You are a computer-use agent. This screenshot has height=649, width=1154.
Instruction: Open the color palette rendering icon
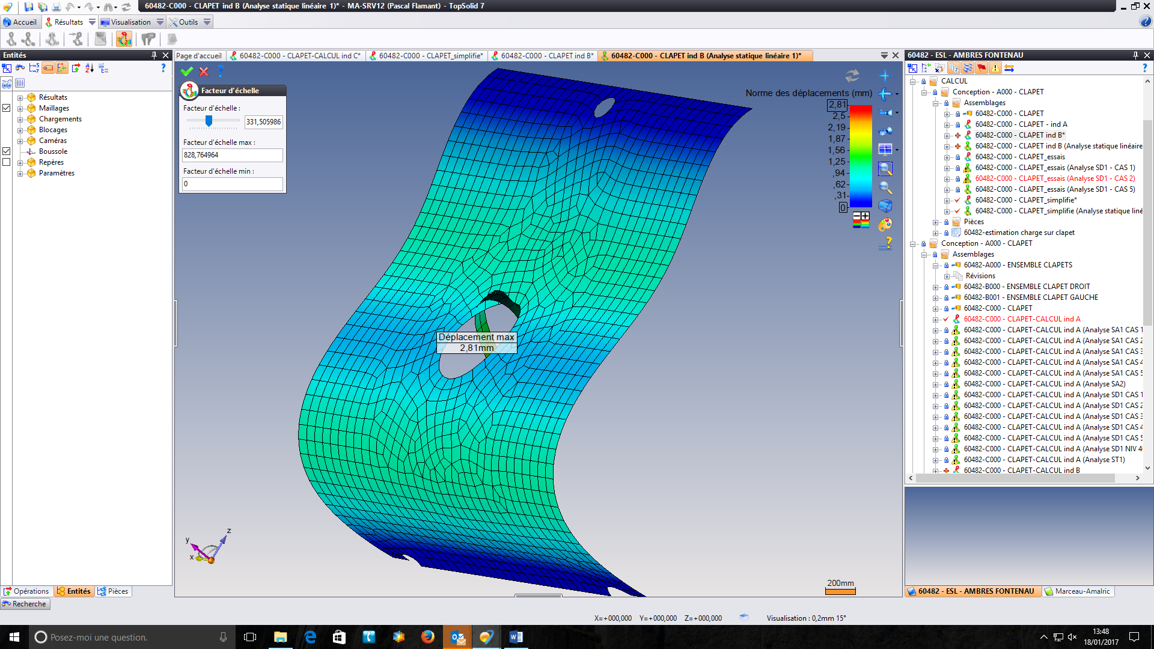885,225
